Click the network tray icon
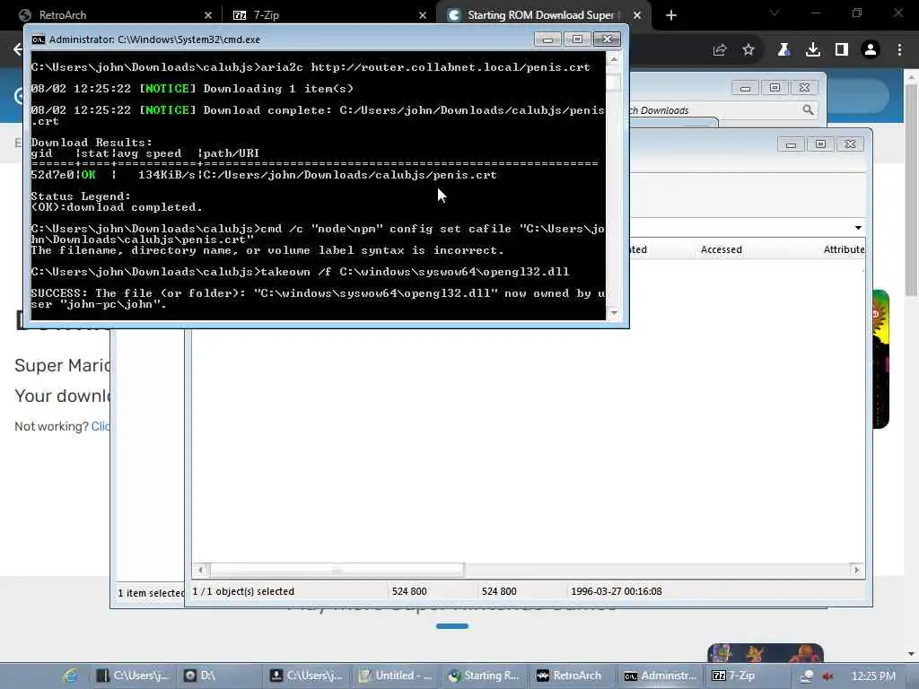 (807, 676)
